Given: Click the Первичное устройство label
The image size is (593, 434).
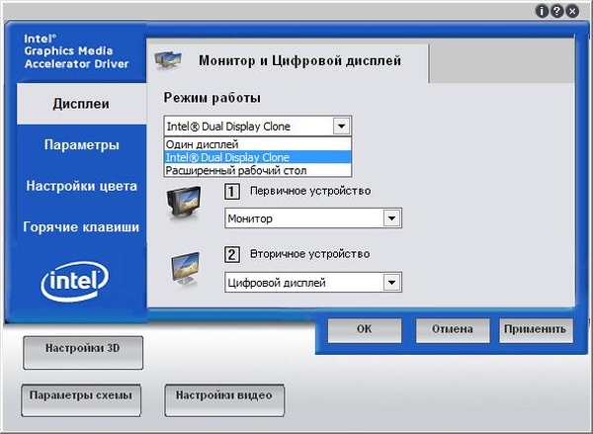Looking at the screenshot, I should [310, 191].
